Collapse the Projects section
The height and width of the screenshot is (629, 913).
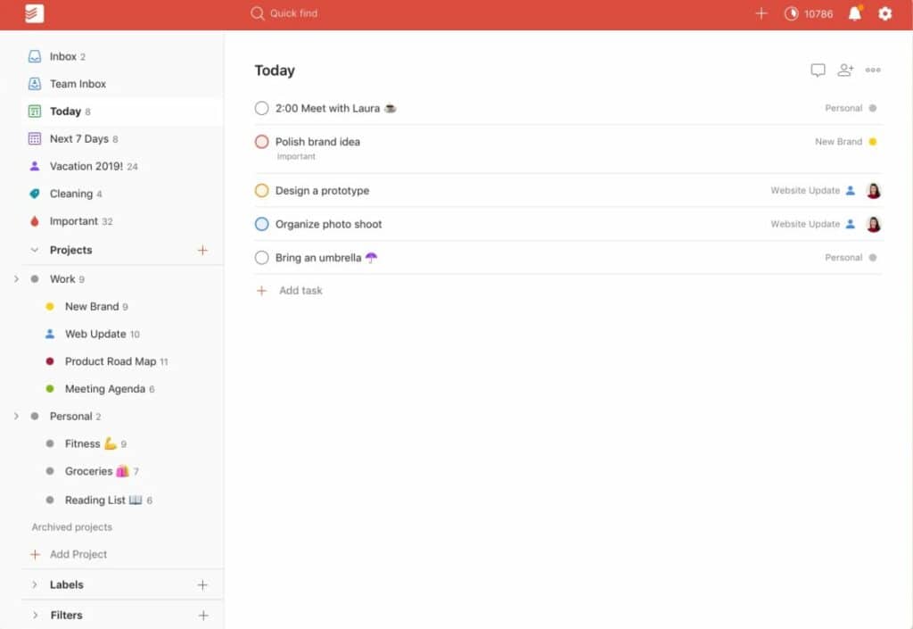(x=34, y=250)
